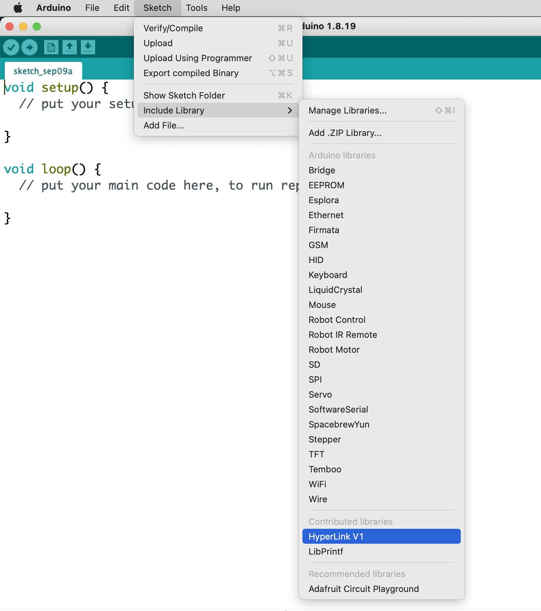Click the void loop() code line
Screen dimensions: 541x611
click(53, 169)
